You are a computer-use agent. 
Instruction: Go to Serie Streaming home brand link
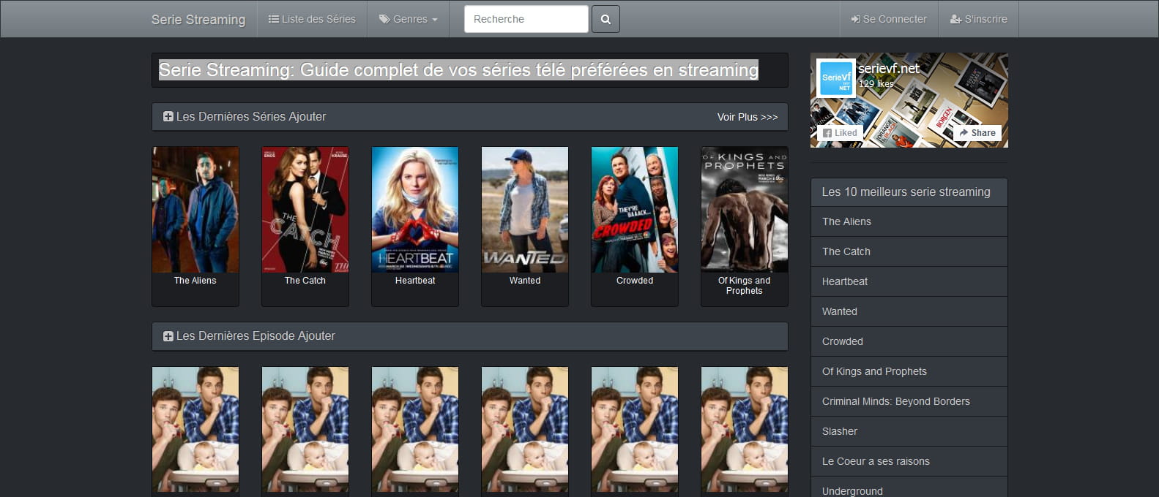coord(198,20)
